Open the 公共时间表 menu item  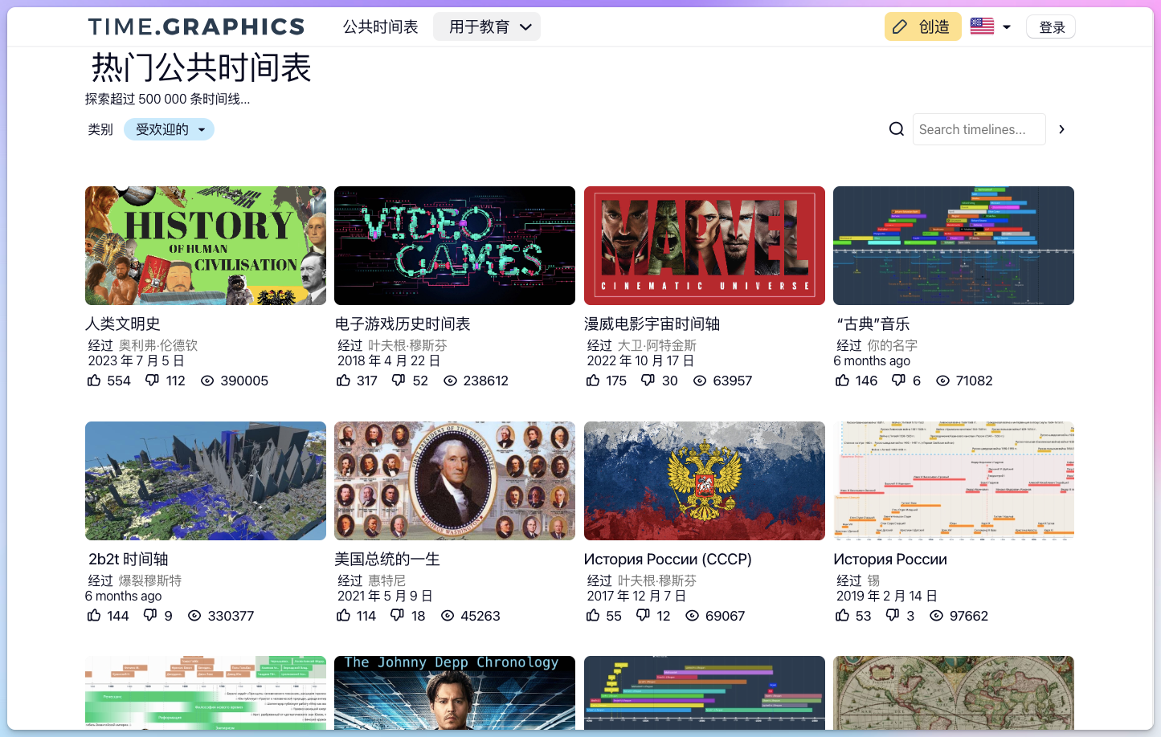[x=381, y=26]
